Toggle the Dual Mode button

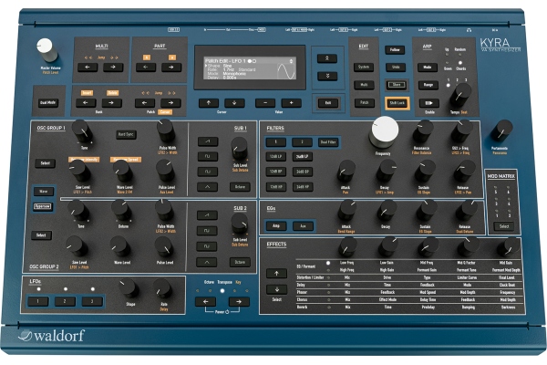48,103
